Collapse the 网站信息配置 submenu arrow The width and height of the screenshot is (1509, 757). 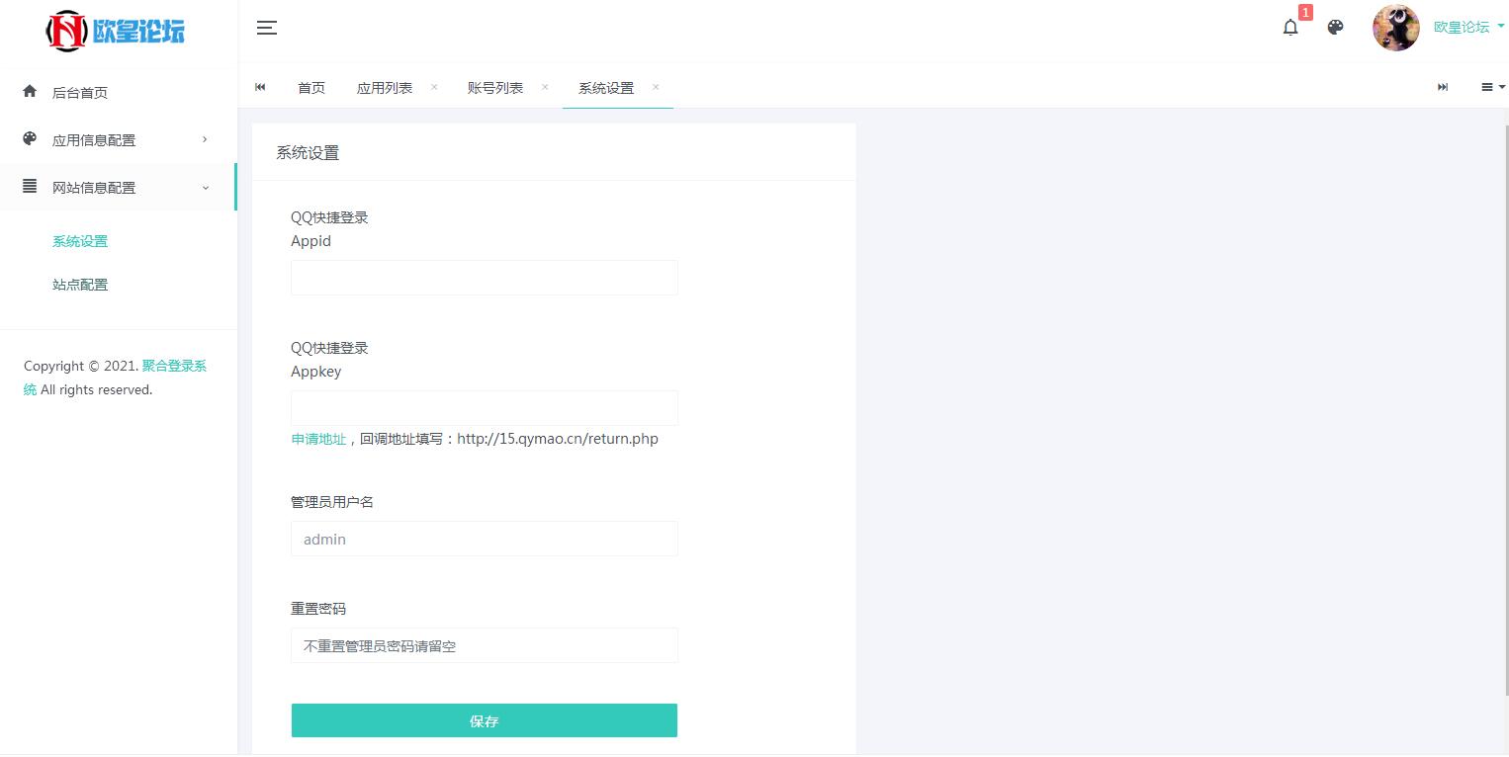point(205,188)
